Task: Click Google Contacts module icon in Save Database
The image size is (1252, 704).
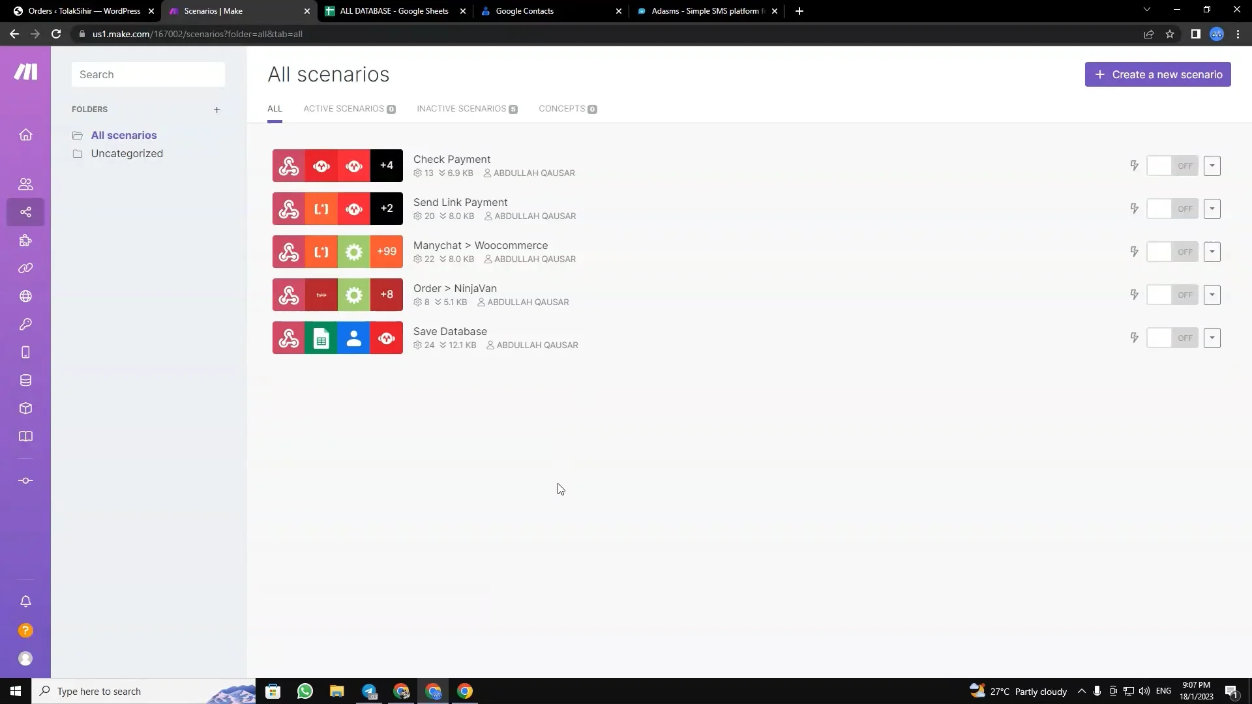Action: coord(354,338)
